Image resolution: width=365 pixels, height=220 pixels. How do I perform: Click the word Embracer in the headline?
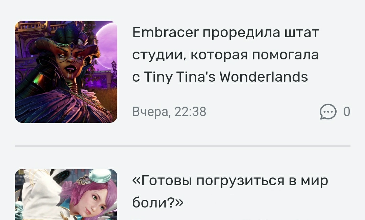pos(166,32)
